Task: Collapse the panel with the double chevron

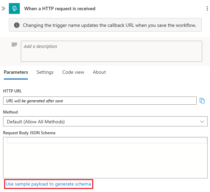Action: click(3, 8)
